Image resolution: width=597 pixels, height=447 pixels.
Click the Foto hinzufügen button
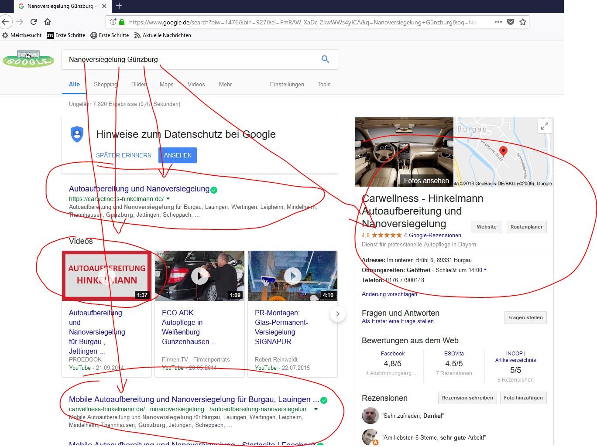523,398
